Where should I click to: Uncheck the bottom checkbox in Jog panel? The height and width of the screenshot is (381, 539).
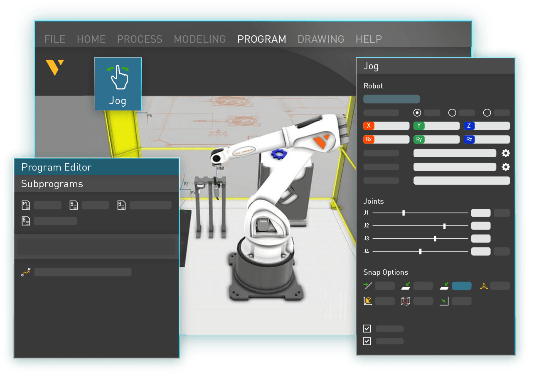[x=367, y=341]
